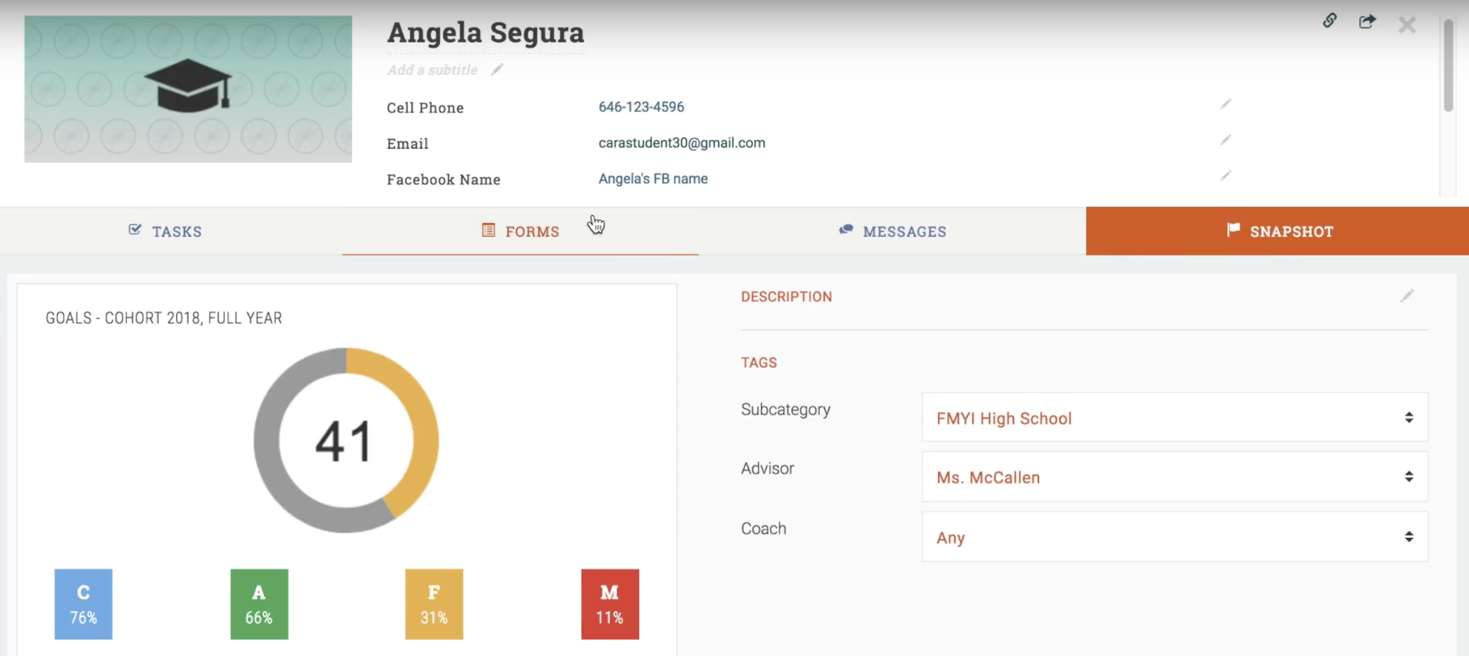Screen dimensions: 1469x656
Task: Edit the subtitle using the pencil icon
Action: point(497,70)
